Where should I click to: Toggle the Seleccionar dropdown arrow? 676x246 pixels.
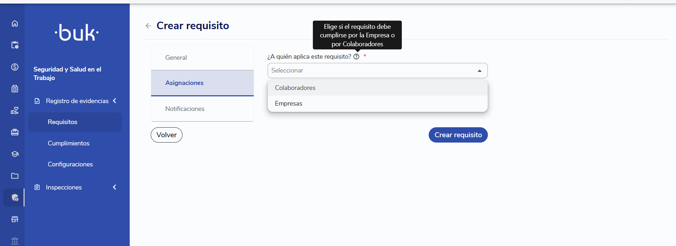480,71
